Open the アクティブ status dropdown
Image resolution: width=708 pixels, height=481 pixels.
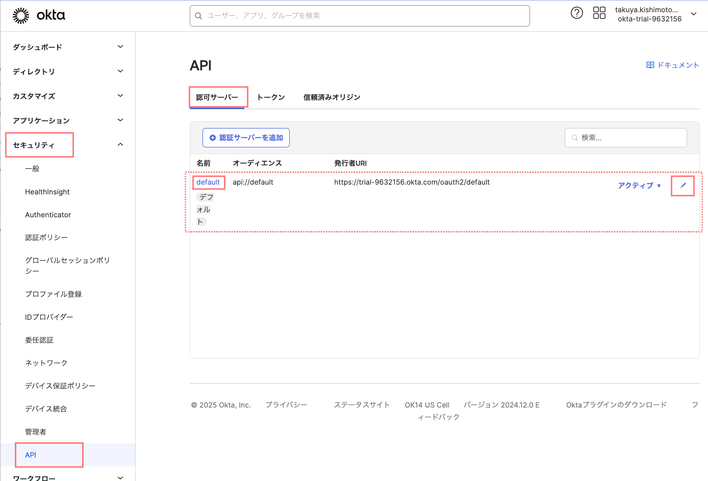click(x=639, y=186)
